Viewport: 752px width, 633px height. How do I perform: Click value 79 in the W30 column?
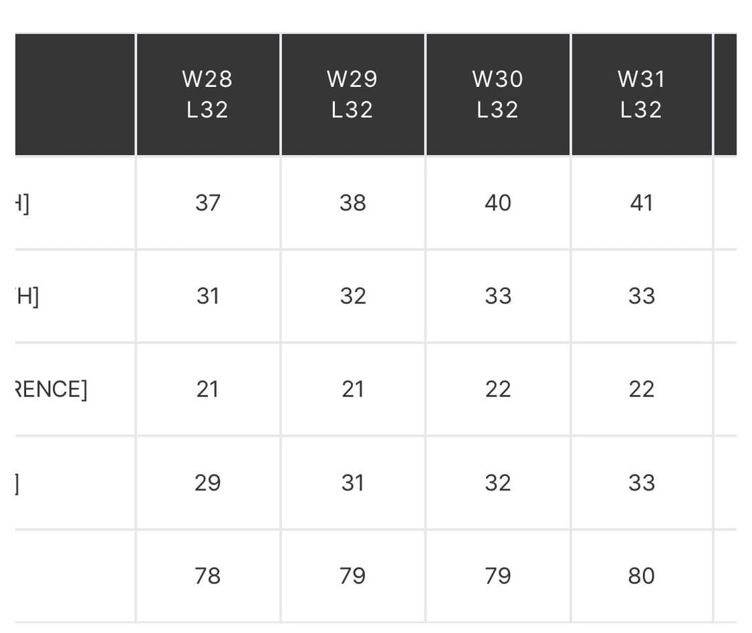click(x=497, y=576)
